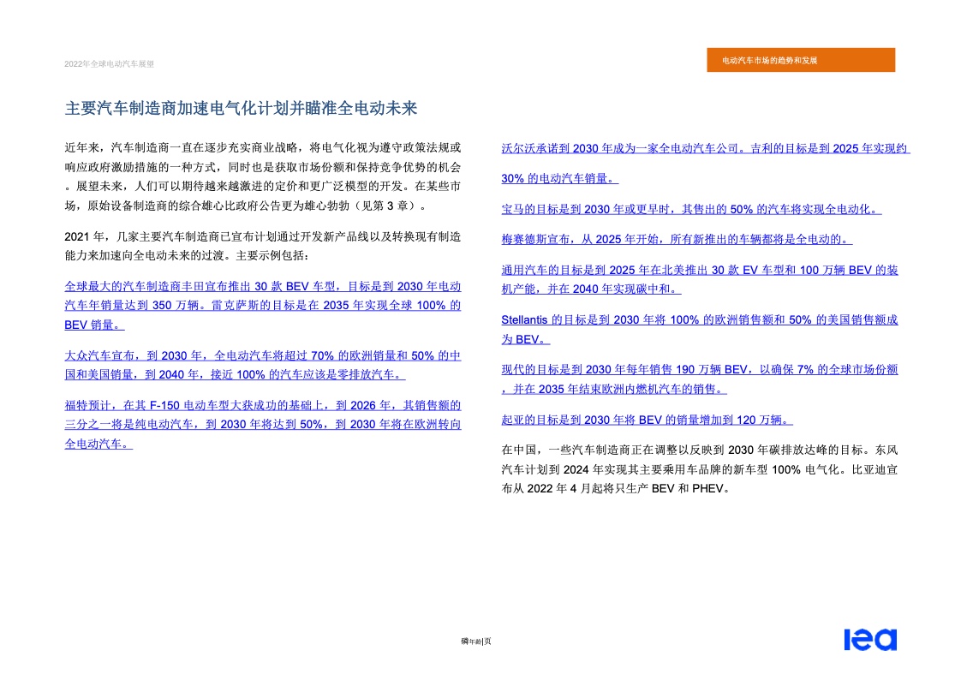Viewport: 961px width, 680px height.
Task: Open the Stellantis 2030 sales target link
Action: [x=699, y=330]
